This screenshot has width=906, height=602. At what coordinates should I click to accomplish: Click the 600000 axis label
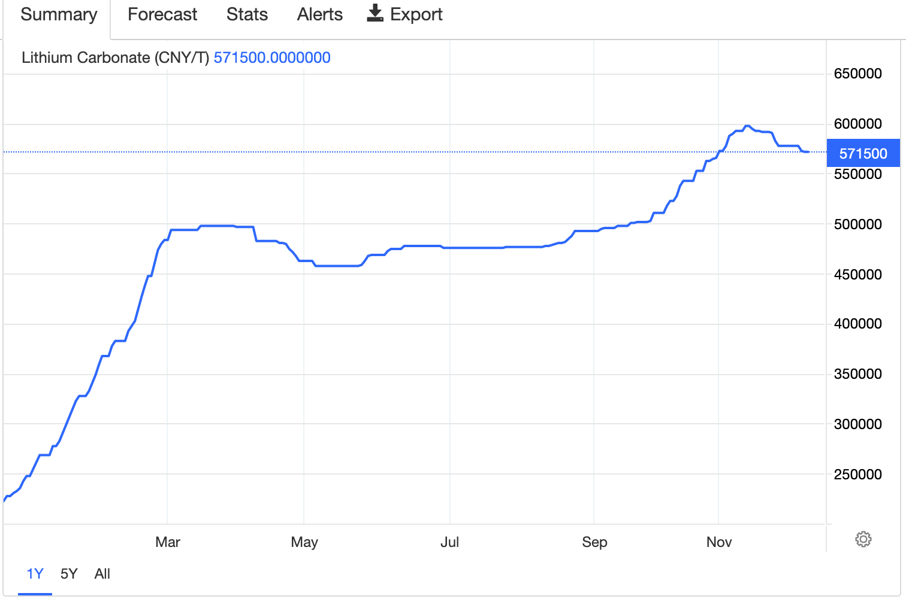[x=858, y=124]
